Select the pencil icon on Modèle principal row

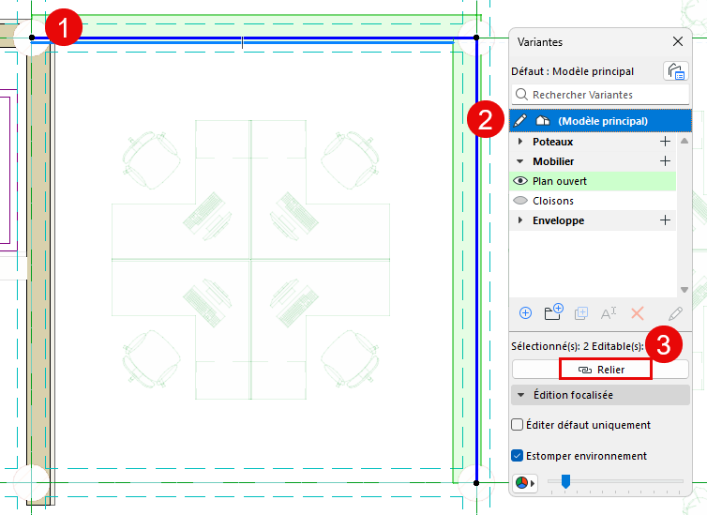click(520, 120)
